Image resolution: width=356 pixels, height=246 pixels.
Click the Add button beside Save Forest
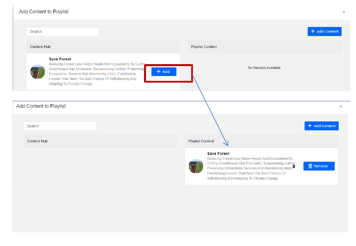pos(164,72)
